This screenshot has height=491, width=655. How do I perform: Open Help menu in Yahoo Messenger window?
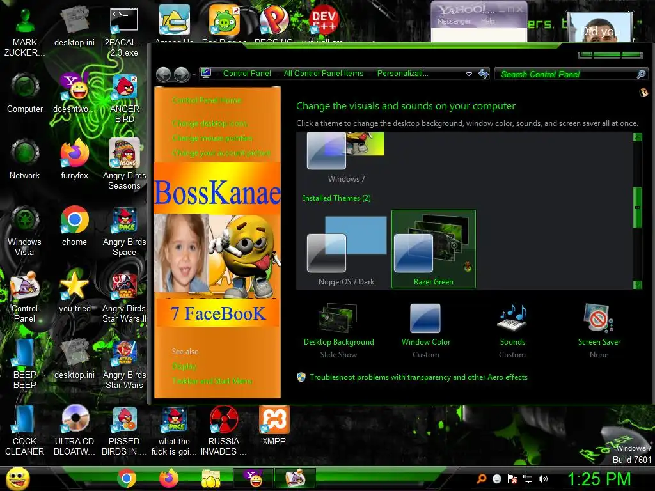click(x=487, y=21)
